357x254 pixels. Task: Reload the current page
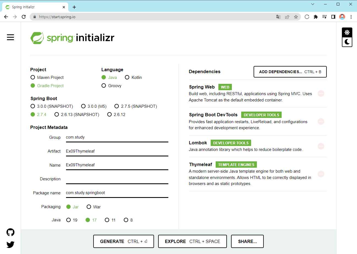pyautogui.click(x=24, y=17)
